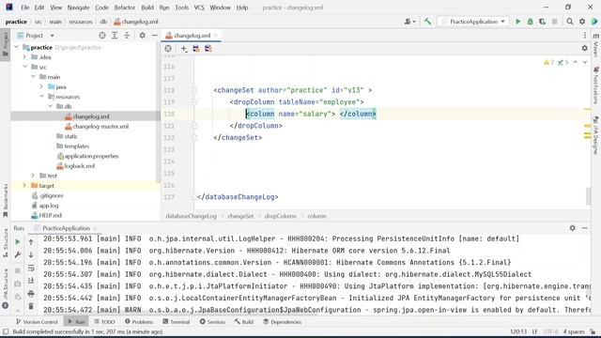Viewport: 601px width, 338px height.
Task: Hide the Run tool window
Action: pyautogui.click(x=584, y=228)
